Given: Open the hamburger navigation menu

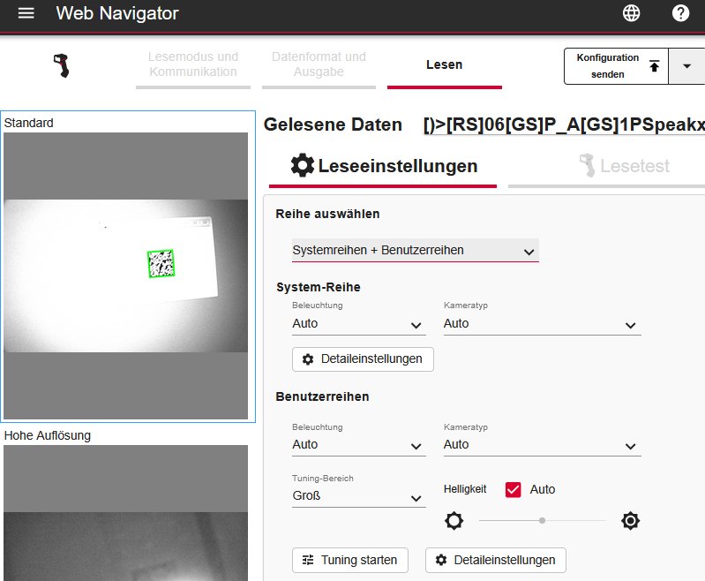Looking at the screenshot, I should click(26, 13).
